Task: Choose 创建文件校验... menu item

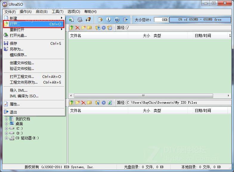Action: 34,63
